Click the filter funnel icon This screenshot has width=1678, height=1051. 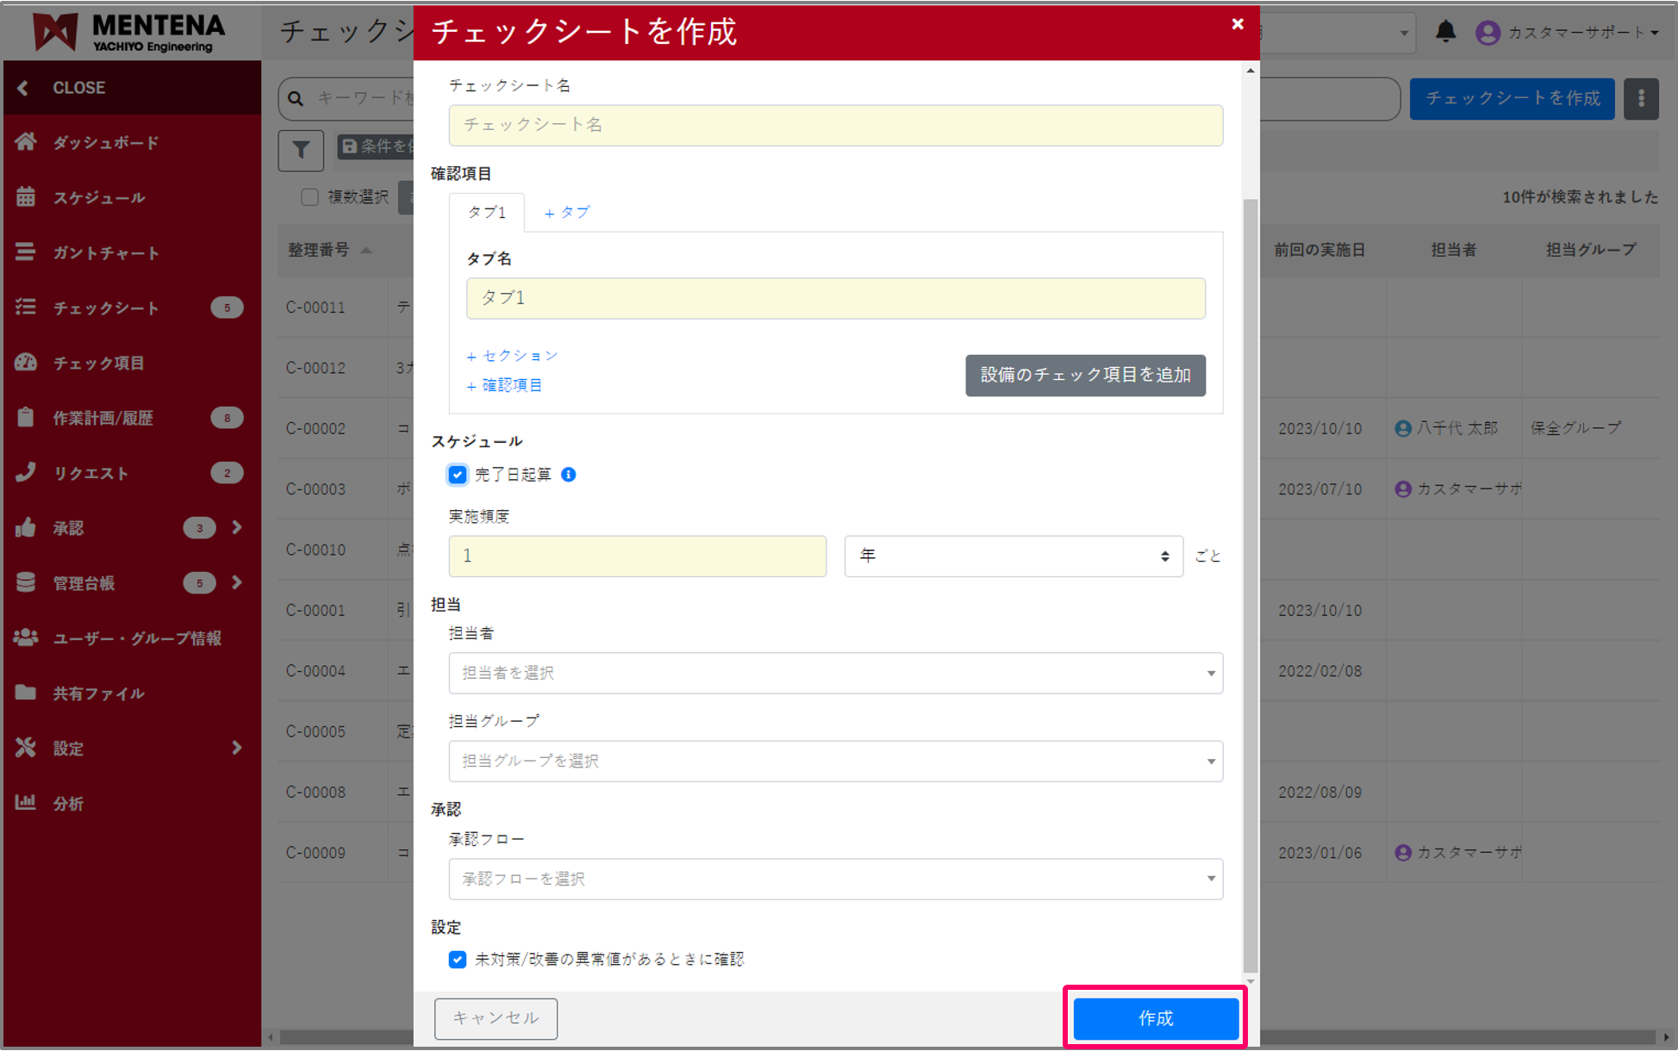301,150
